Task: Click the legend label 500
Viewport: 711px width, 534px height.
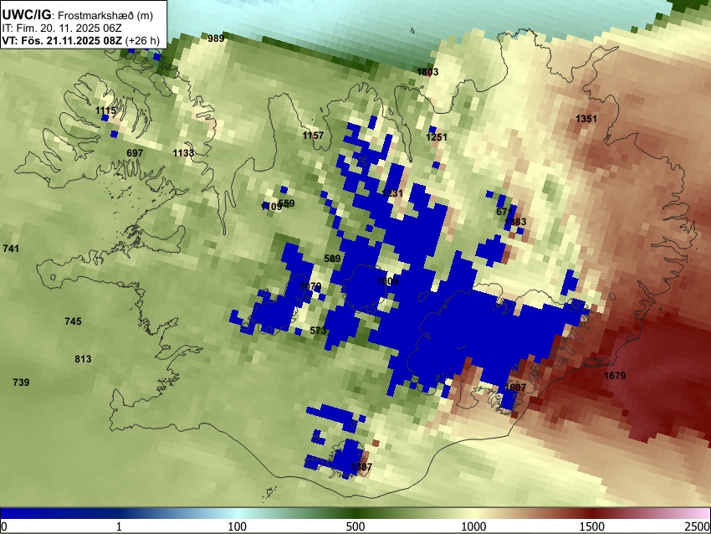Action: 355,526
